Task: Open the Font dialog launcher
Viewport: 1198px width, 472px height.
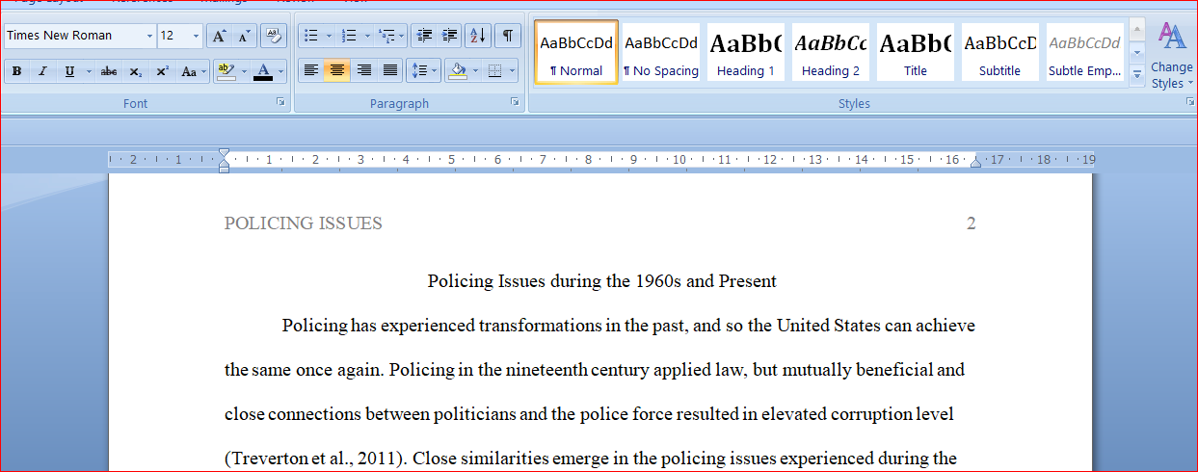Action: coord(281,101)
